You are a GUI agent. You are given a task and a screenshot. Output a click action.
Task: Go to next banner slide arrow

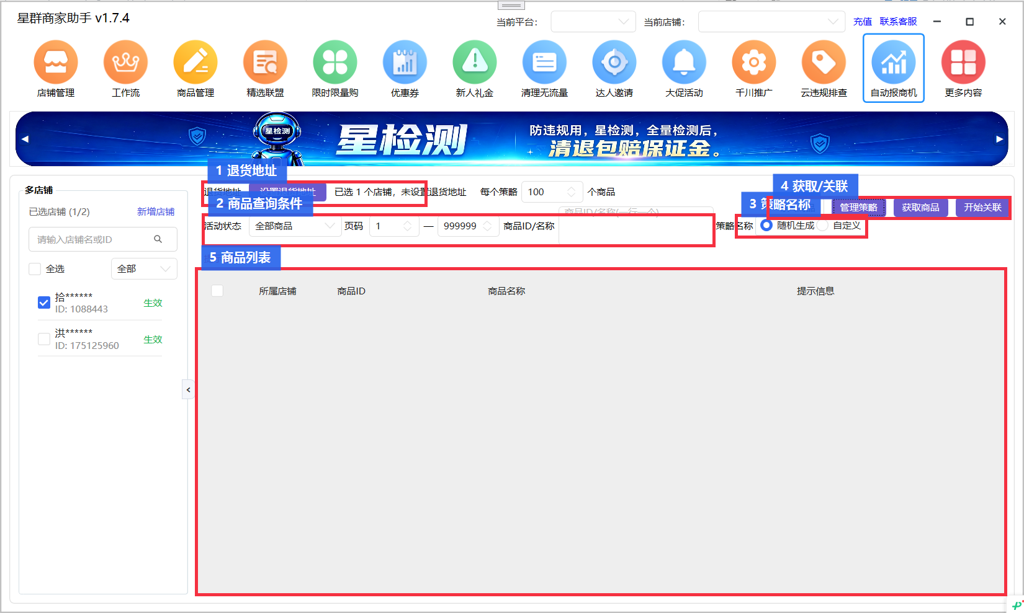point(999,139)
